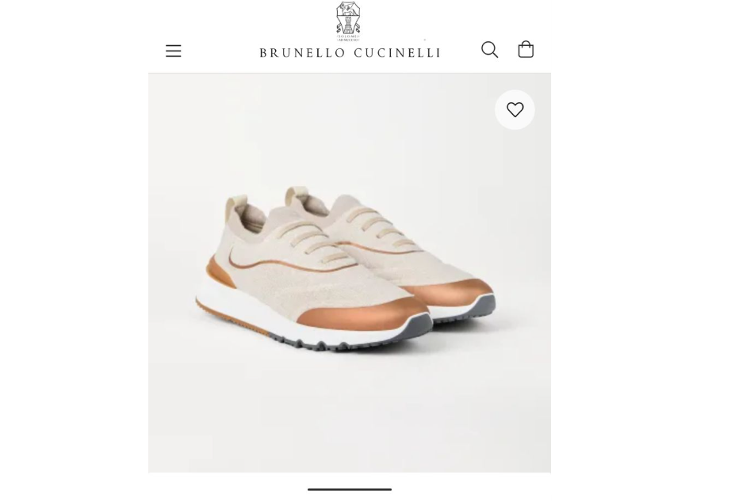Go home via Brunello Cucinelli wordmark

click(350, 52)
